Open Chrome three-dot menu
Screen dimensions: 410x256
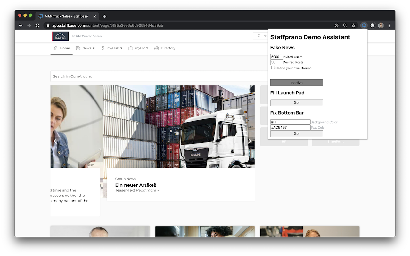click(389, 25)
